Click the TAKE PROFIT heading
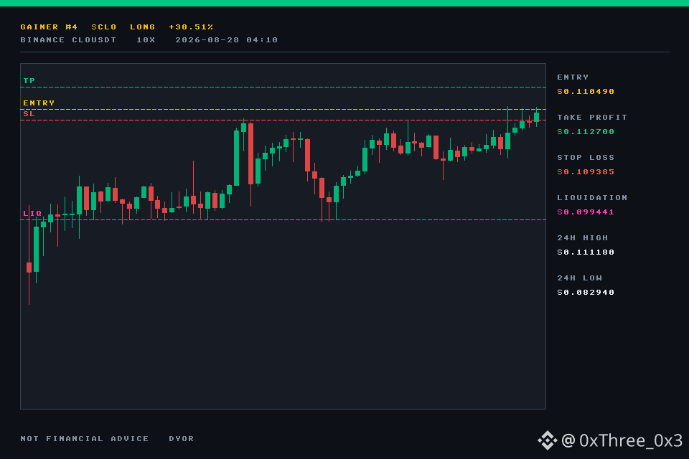The image size is (689, 459). click(592, 118)
